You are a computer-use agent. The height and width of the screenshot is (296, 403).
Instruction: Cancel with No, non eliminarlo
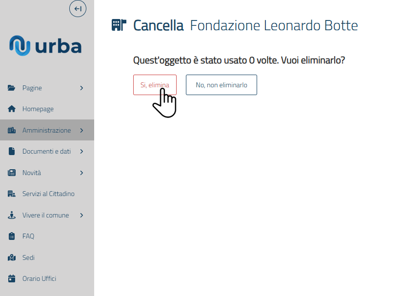[x=222, y=85]
